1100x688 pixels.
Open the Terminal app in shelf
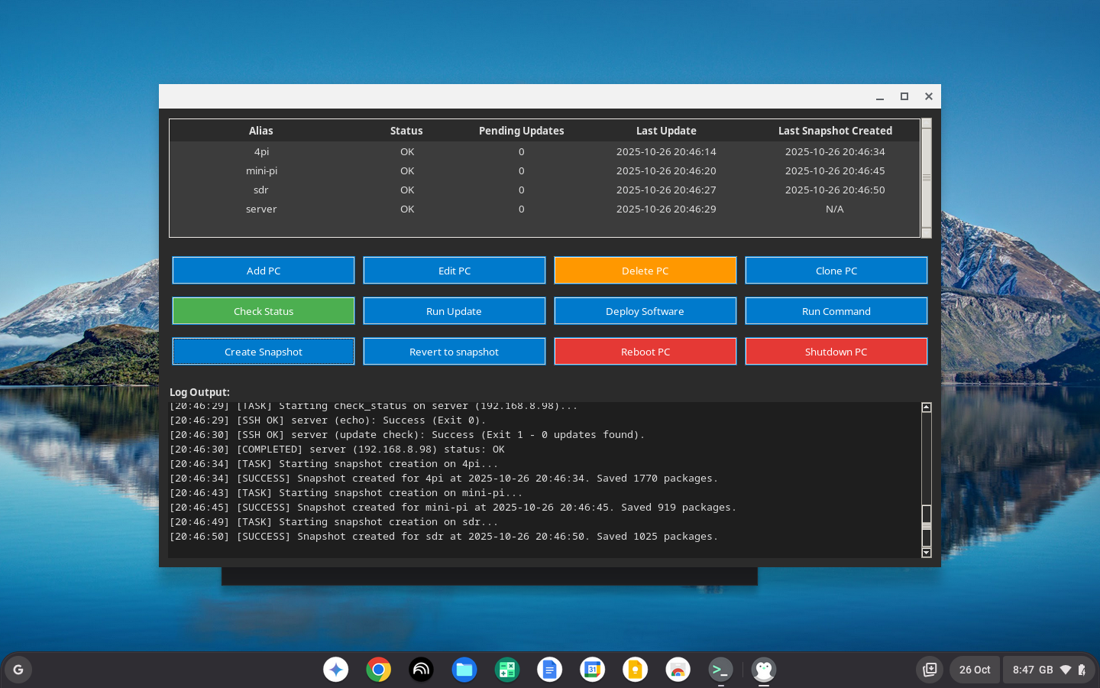point(720,670)
